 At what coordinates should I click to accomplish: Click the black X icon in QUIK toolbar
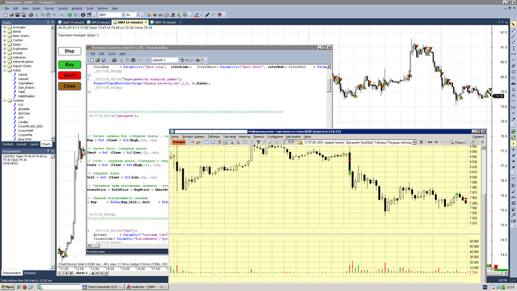421,142
